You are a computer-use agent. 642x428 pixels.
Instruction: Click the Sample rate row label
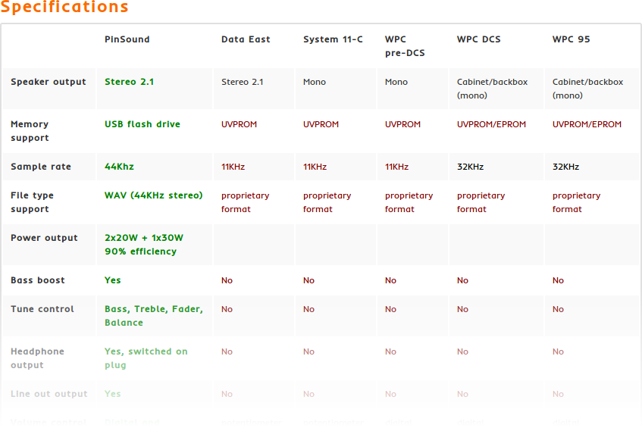point(41,167)
